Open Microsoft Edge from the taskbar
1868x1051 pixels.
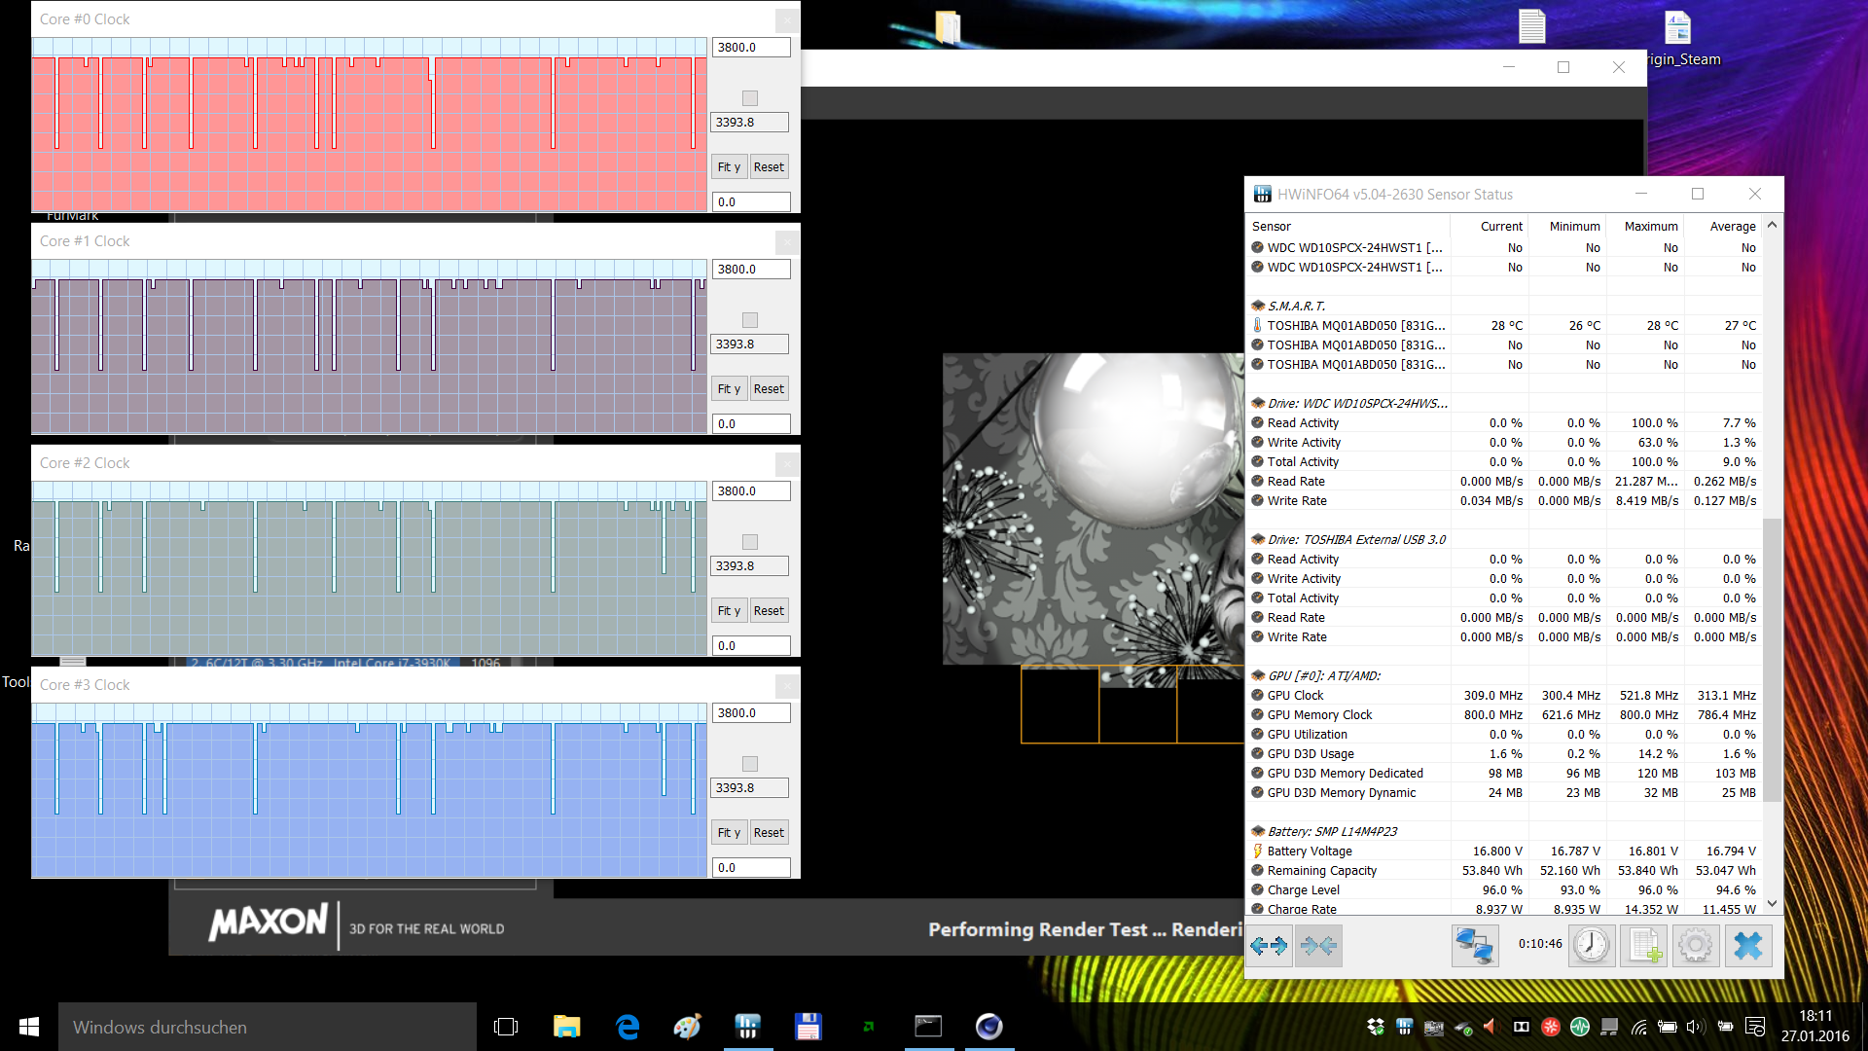click(628, 1027)
